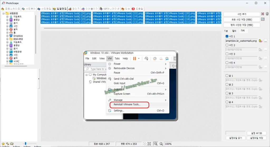Open the 글 1 text settings icon
270x147 pixels.
coord(261,80)
